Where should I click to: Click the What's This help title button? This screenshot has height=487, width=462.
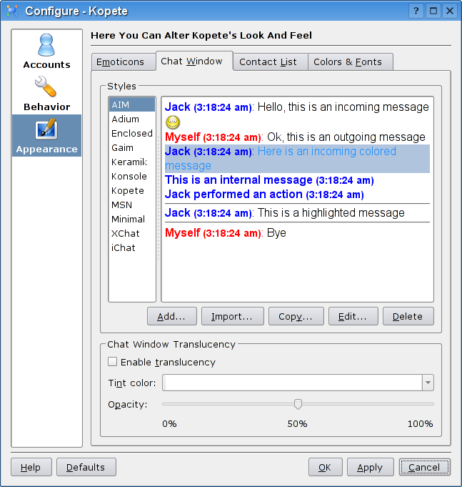point(416,11)
